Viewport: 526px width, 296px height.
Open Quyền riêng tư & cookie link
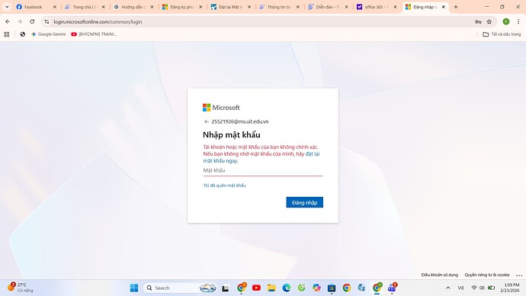(487, 275)
